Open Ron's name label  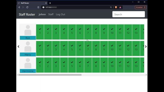click(x=28, y=38)
